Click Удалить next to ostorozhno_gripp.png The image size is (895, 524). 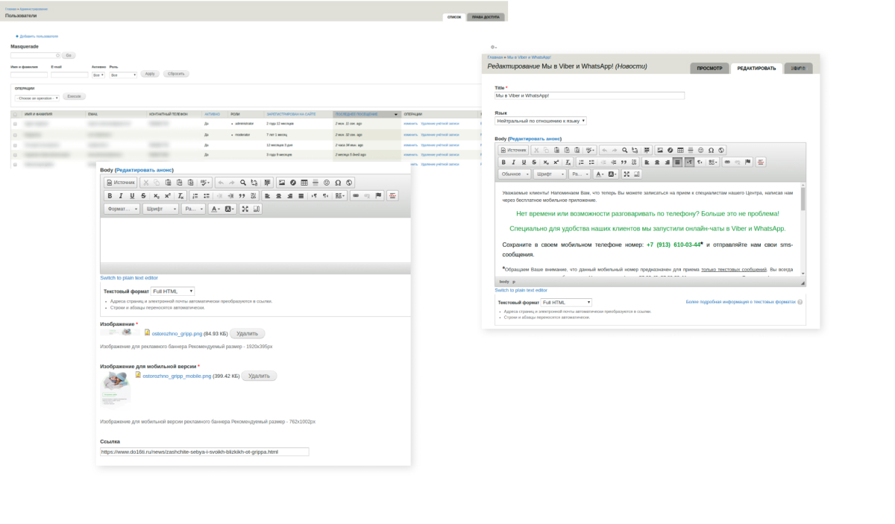pyautogui.click(x=247, y=334)
